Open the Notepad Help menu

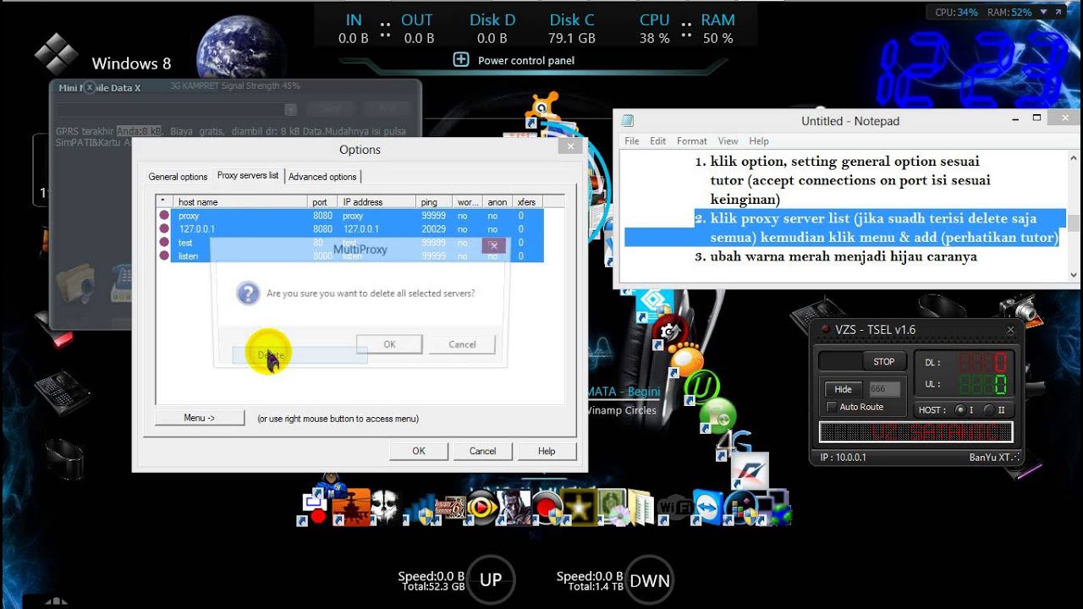click(759, 141)
